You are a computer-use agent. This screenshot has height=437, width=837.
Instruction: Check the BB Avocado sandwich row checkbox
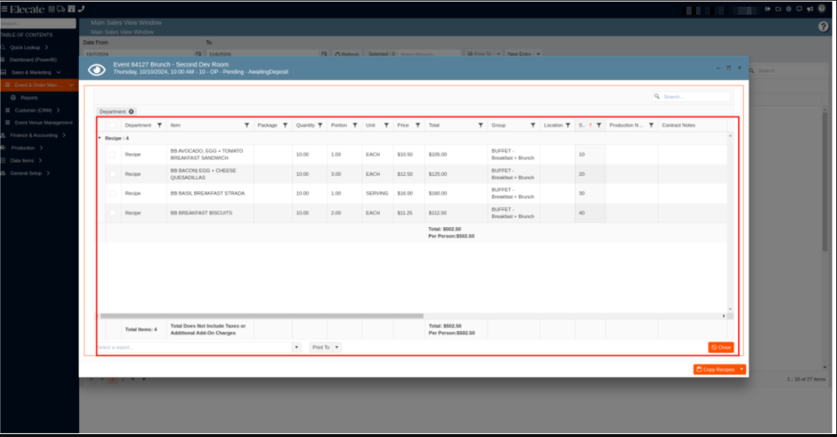[113, 155]
